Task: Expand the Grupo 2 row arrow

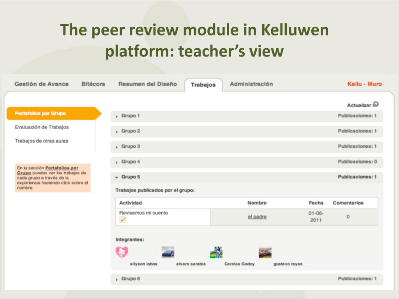Action: (x=117, y=132)
